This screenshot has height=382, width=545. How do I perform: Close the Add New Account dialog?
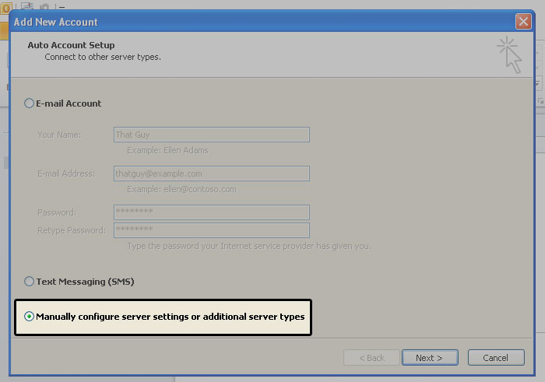522,22
